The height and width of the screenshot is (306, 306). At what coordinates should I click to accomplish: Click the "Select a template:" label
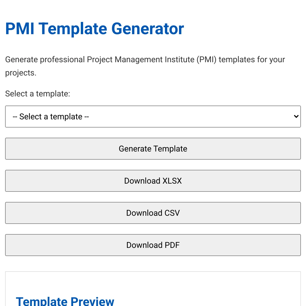point(37,94)
